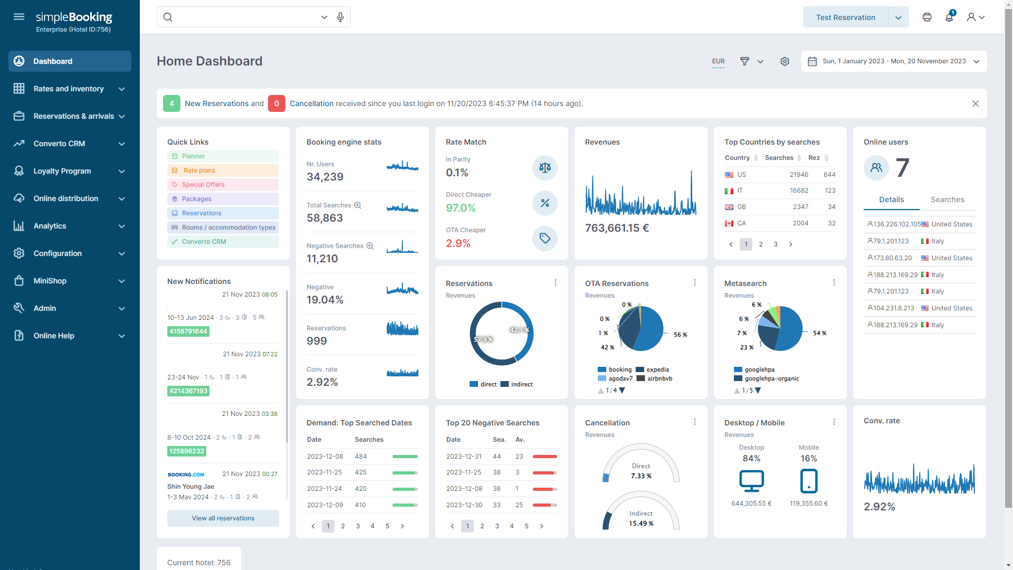
Task: Open Reservations chart three-dot menu
Action: point(556,283)
